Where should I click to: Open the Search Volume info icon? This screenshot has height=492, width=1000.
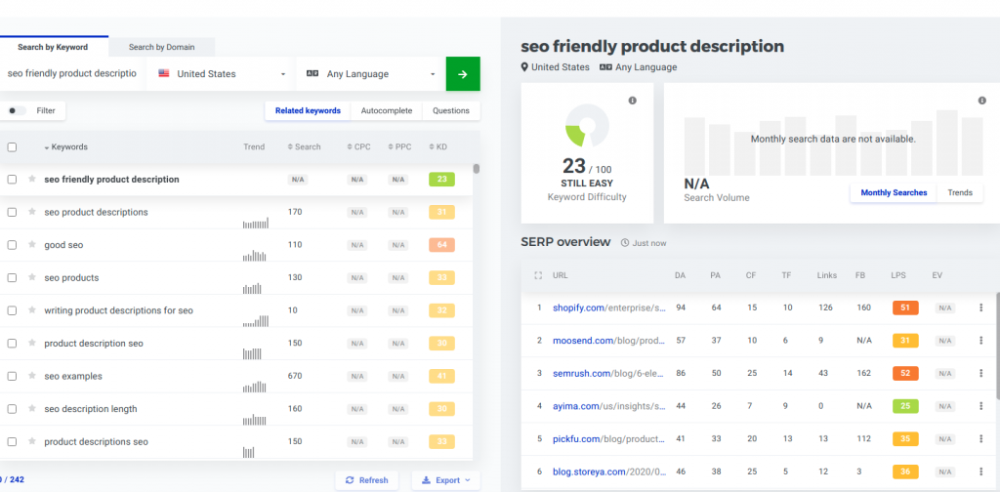982,101
